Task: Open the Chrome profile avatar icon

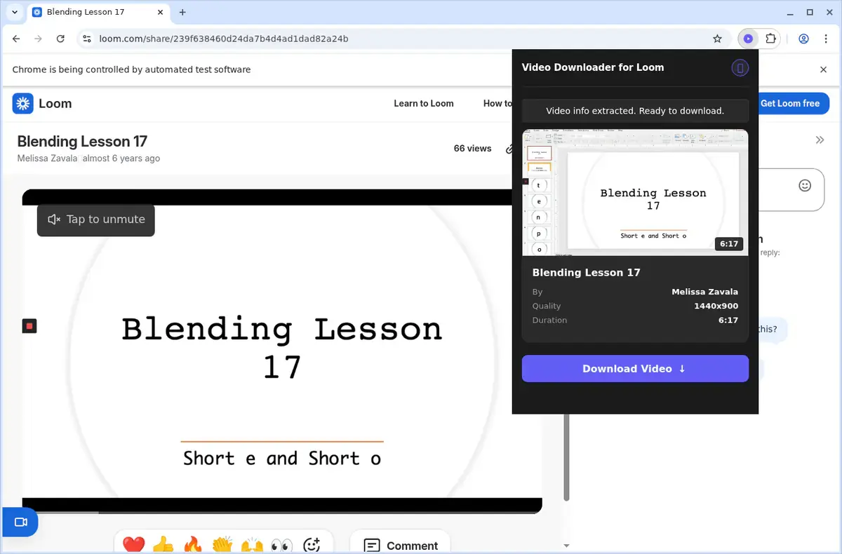Action: [x=804, y=39]
